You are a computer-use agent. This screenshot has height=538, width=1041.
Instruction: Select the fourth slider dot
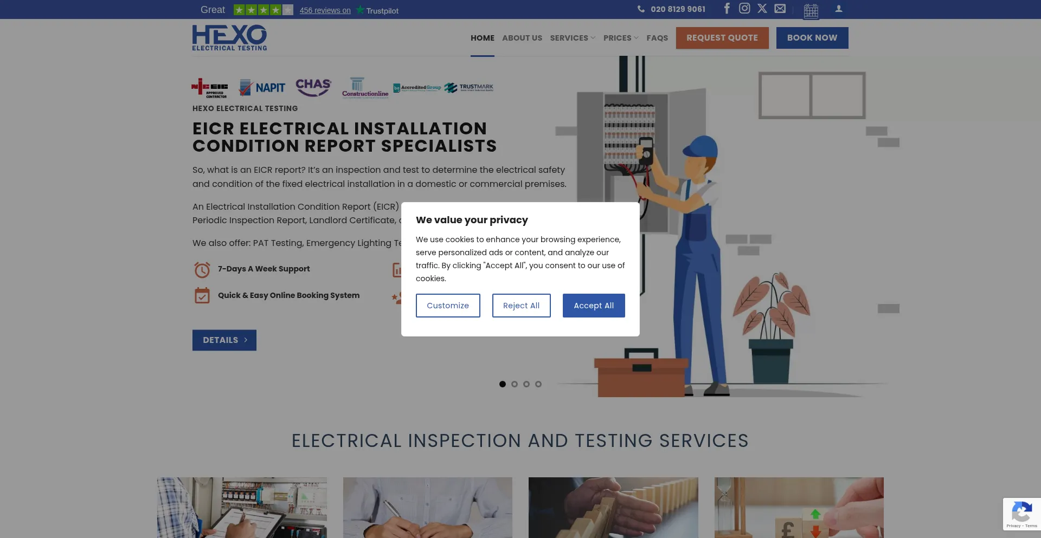click(538, 384)
